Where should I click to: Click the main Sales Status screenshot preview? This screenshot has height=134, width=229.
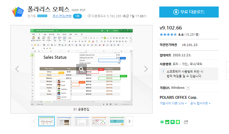point(82,67)
